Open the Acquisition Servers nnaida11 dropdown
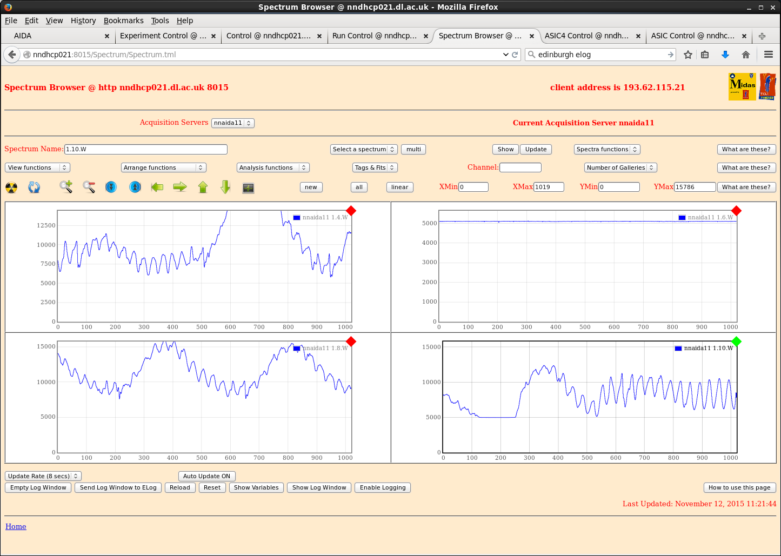This screenshot has width=781, height=556. tap(232, 123)
